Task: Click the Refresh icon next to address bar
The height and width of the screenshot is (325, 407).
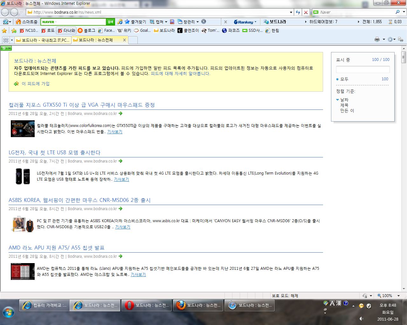Action: [x=298, y=12]
